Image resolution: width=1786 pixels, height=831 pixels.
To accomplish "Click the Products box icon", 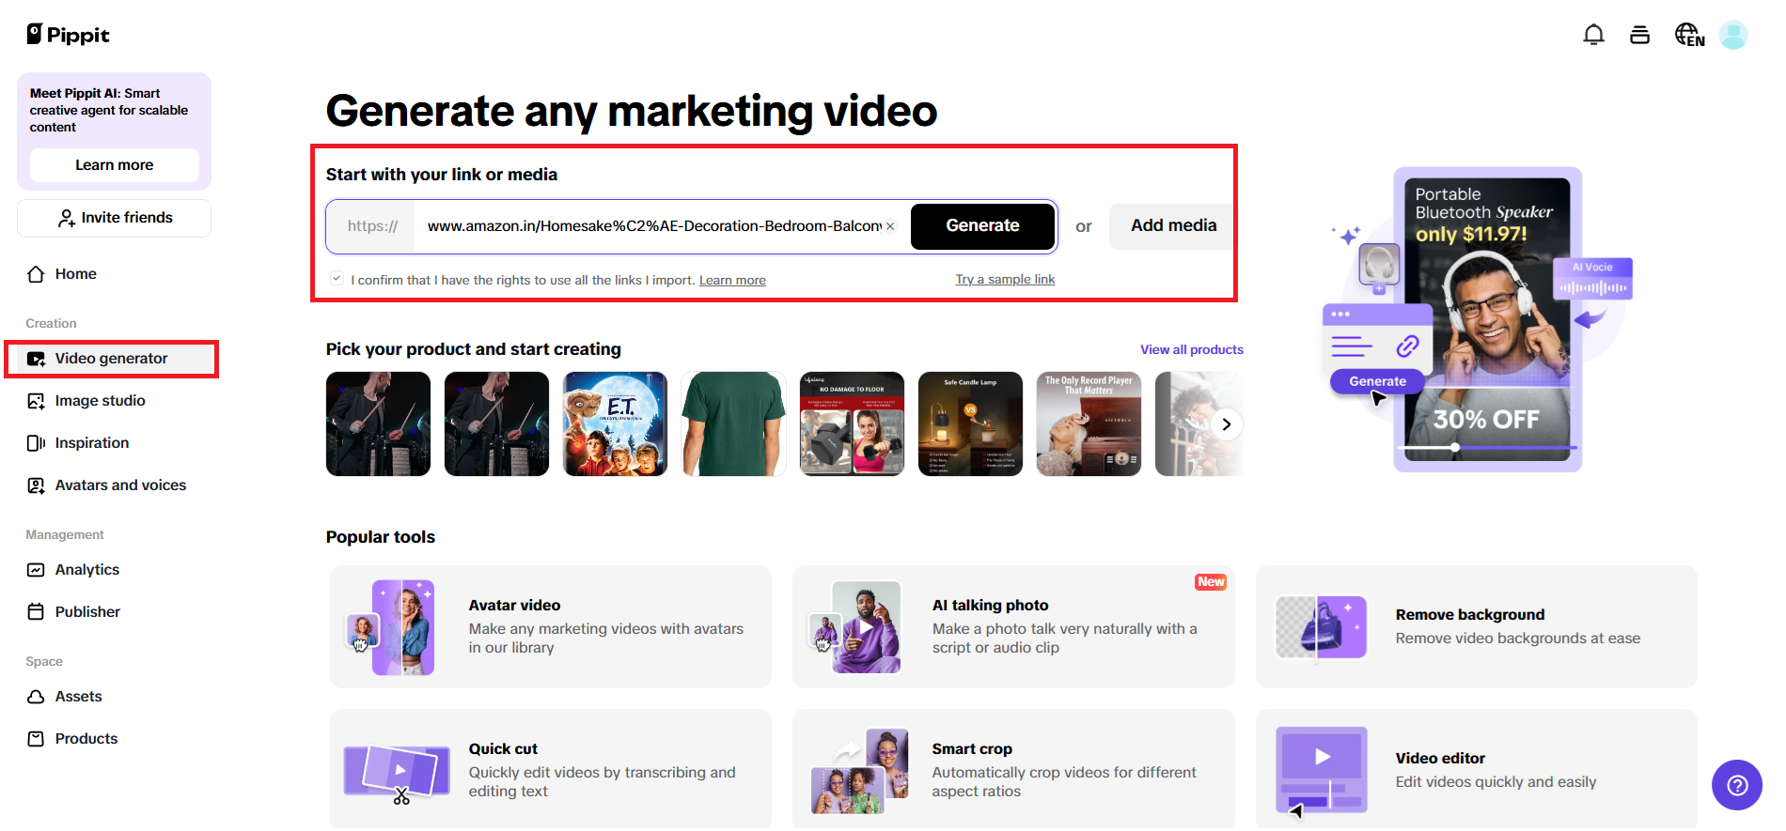I will click(36, 739).
